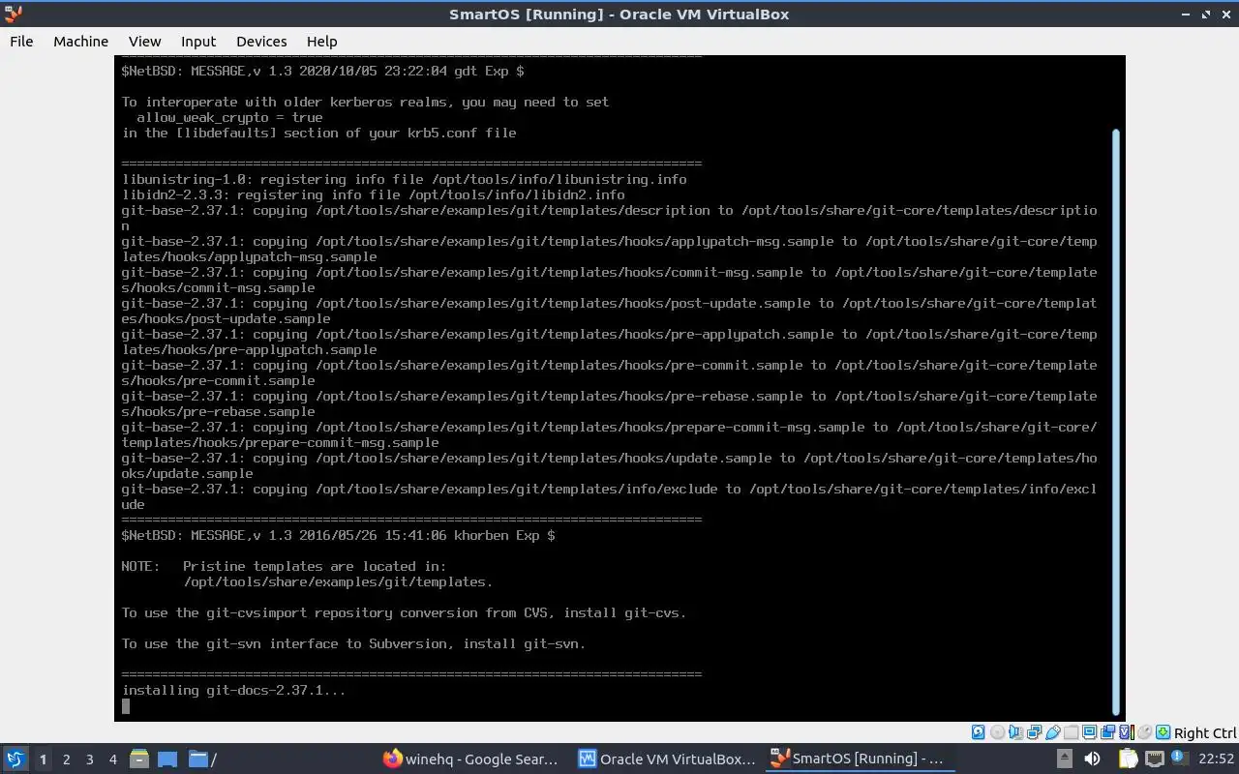Click the 'To interoperate with older kerberos realms' line
Image resolution: width=1239 pixels, height=774 pixels.
365,103
